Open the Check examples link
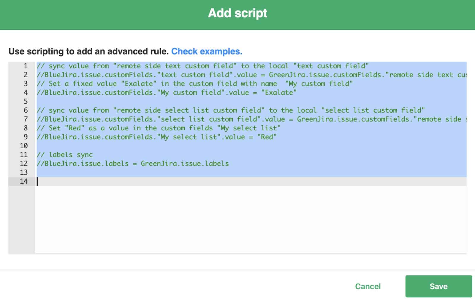 pyautogui.click(x=207, y=51)
